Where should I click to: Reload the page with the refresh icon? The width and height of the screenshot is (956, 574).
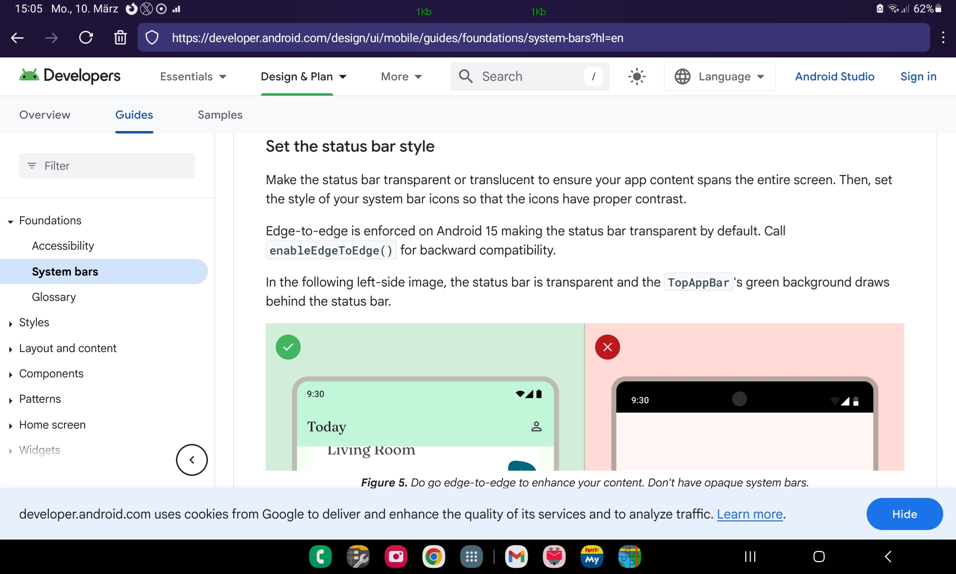pos(86,38)
